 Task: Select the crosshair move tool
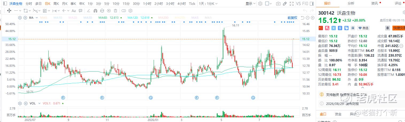point(9,11)
